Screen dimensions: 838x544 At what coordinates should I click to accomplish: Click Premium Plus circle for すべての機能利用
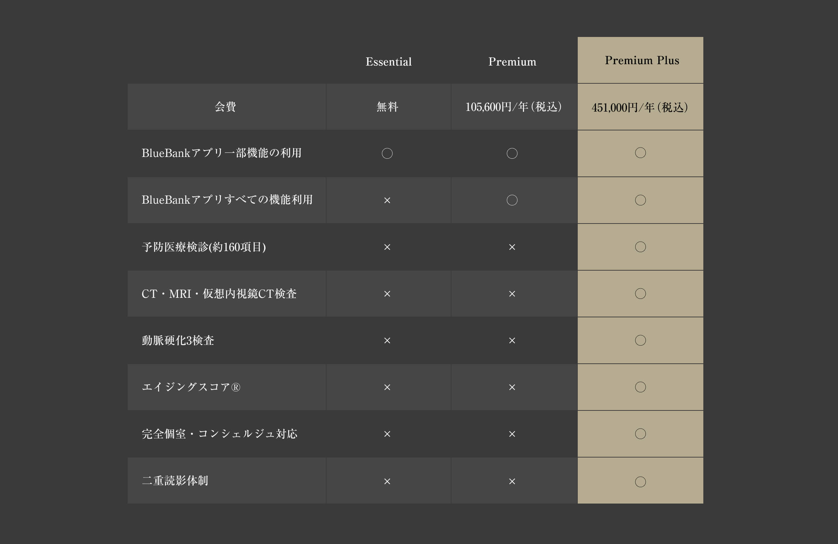pos(640,200)
